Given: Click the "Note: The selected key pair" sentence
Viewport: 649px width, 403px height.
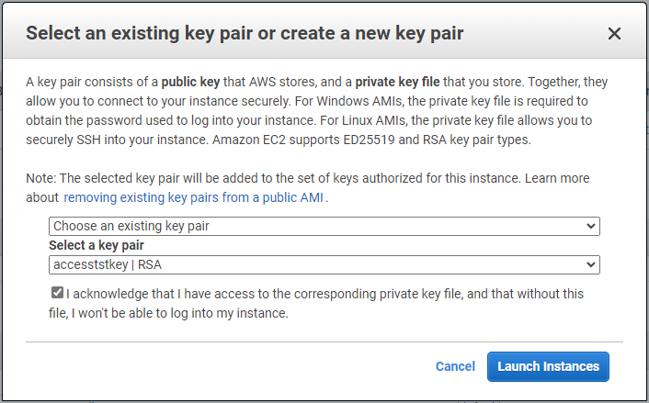Looking at the screenshot, I should pyautogui.click(x=276, y=178).
